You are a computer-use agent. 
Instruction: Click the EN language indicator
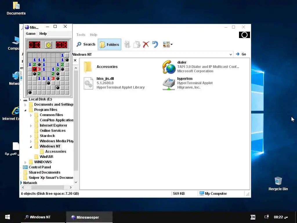pyautogui.click(x=253, y=217)
